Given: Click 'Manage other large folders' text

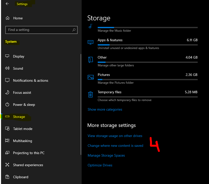Looking at the screenshot, I should point(116,65).
